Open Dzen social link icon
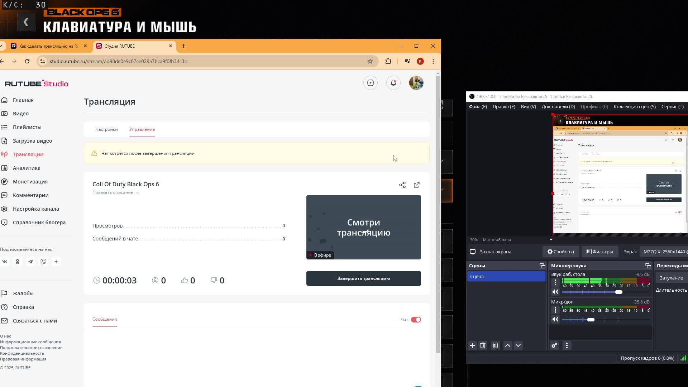Screen dimensions: 688x387 (x=56, y=262)
